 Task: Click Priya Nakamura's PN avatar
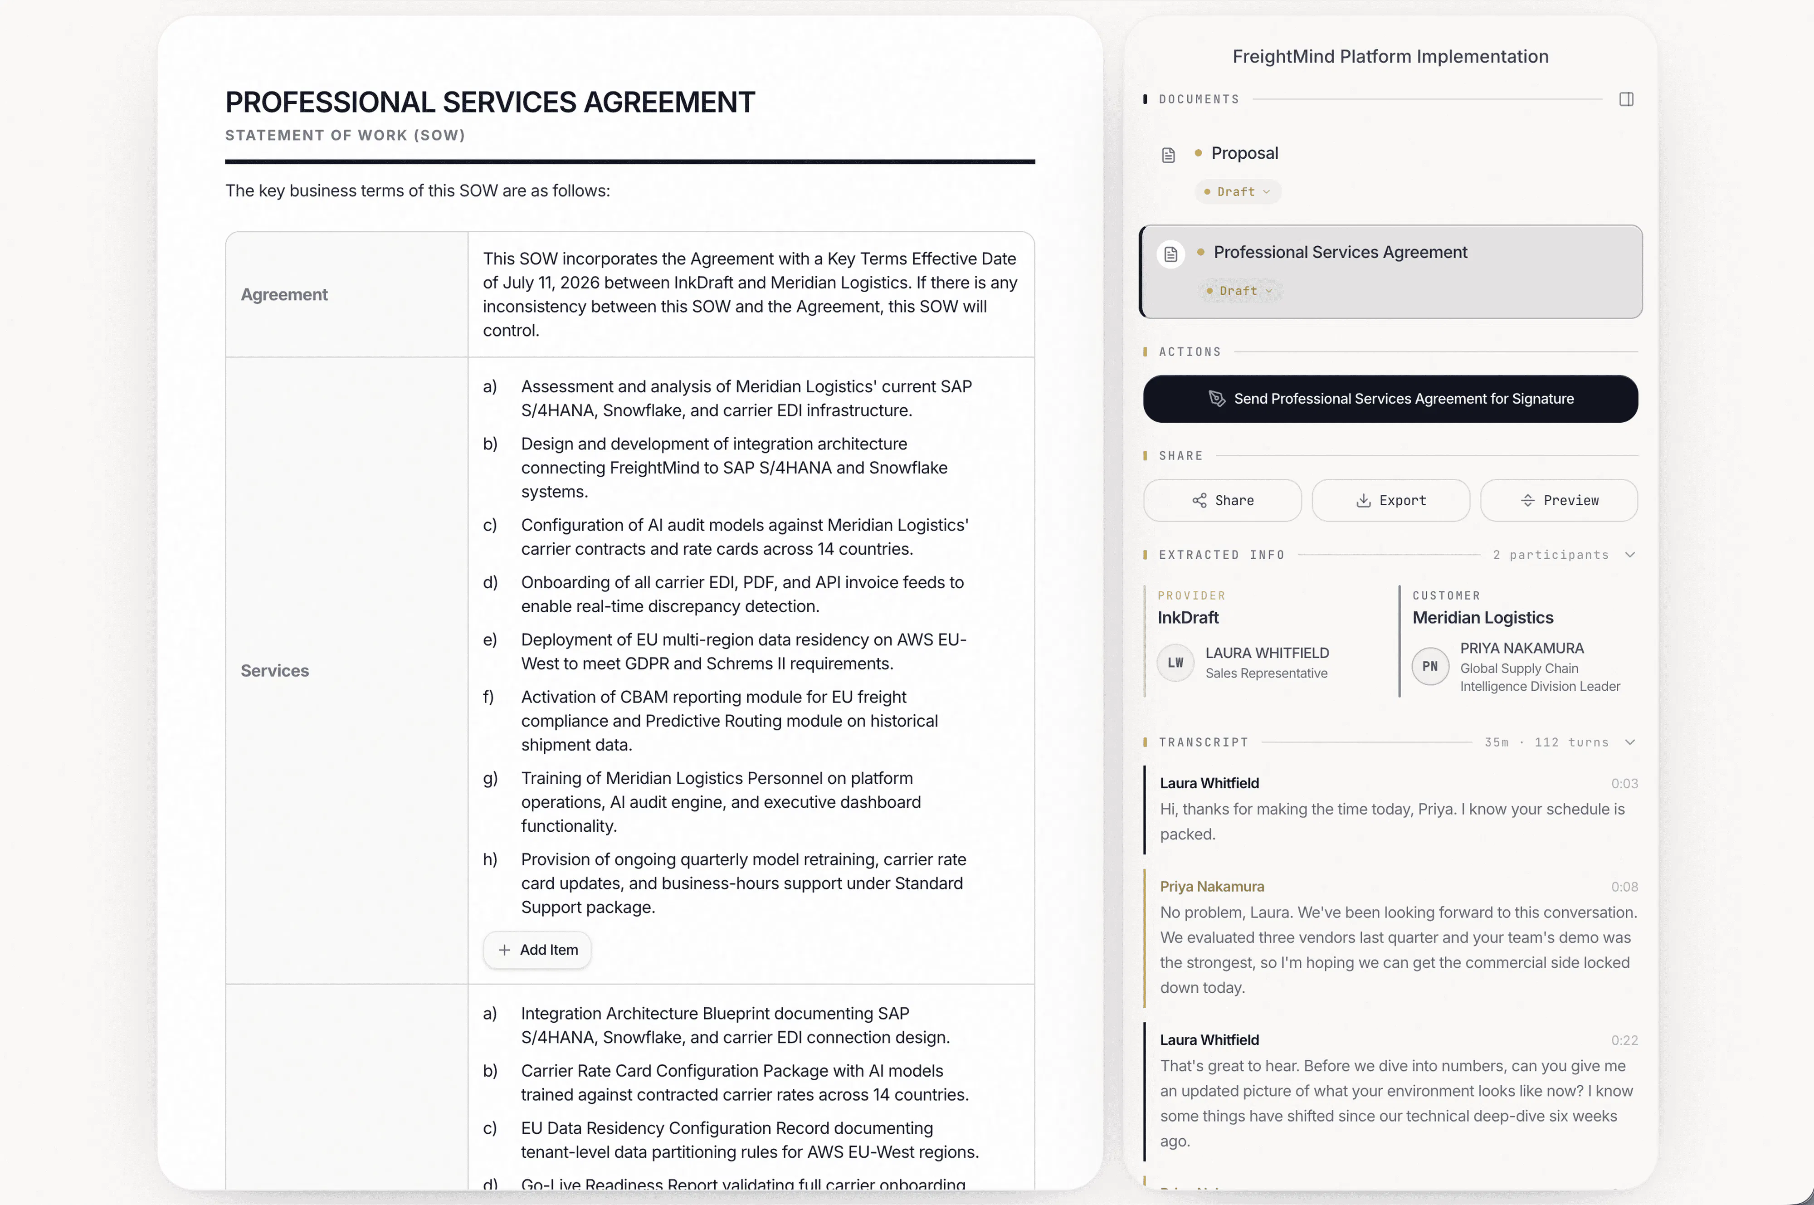[x=1430, y=666]
